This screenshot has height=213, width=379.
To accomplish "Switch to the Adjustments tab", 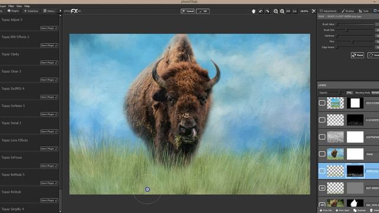I will pos(328,11).
